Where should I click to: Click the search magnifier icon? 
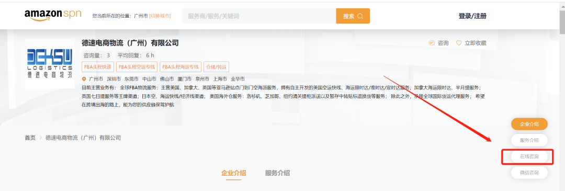[x=360, y=16]
